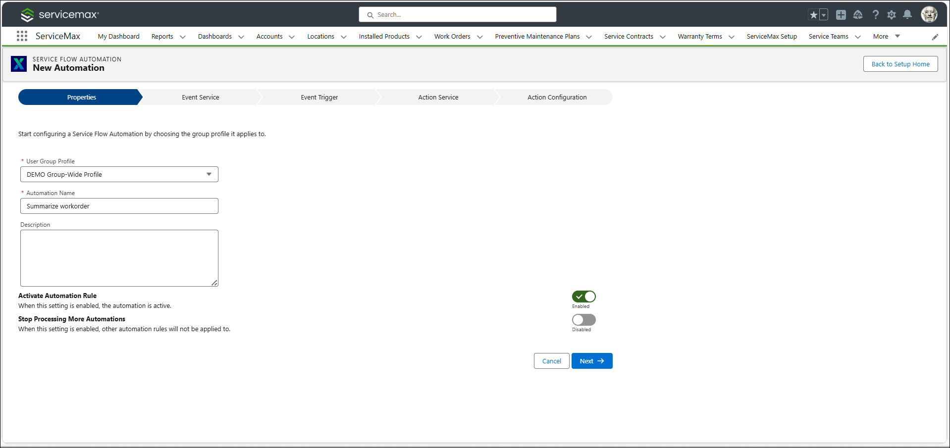The width and height of the screenshot is (950, 448).
Task: Open the Reports tab
Action: 162,36
